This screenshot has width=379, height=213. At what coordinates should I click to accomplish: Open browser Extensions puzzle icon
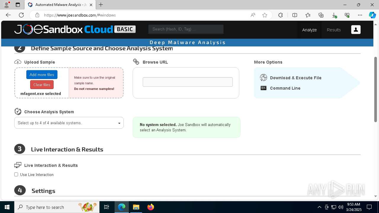[280, 15]
